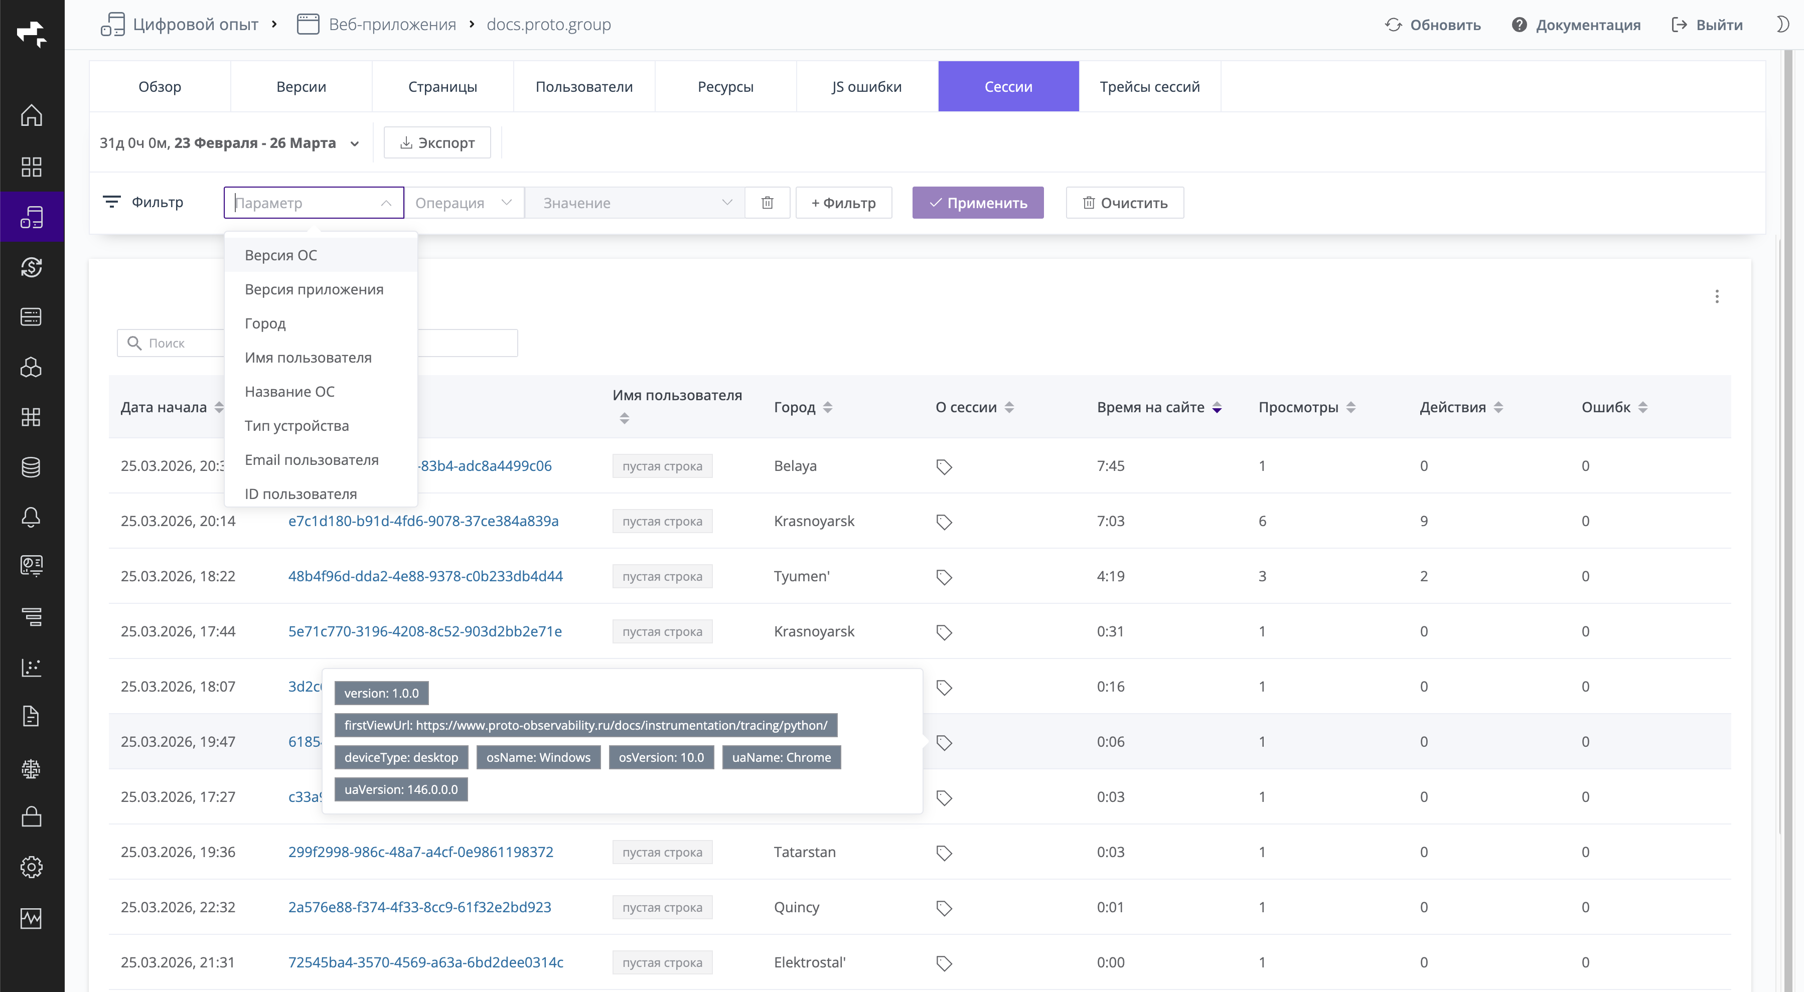Open the settings gear icon in sidebar
The width and height of the screenshot is (1804, 992).
[x=32, y=867]
